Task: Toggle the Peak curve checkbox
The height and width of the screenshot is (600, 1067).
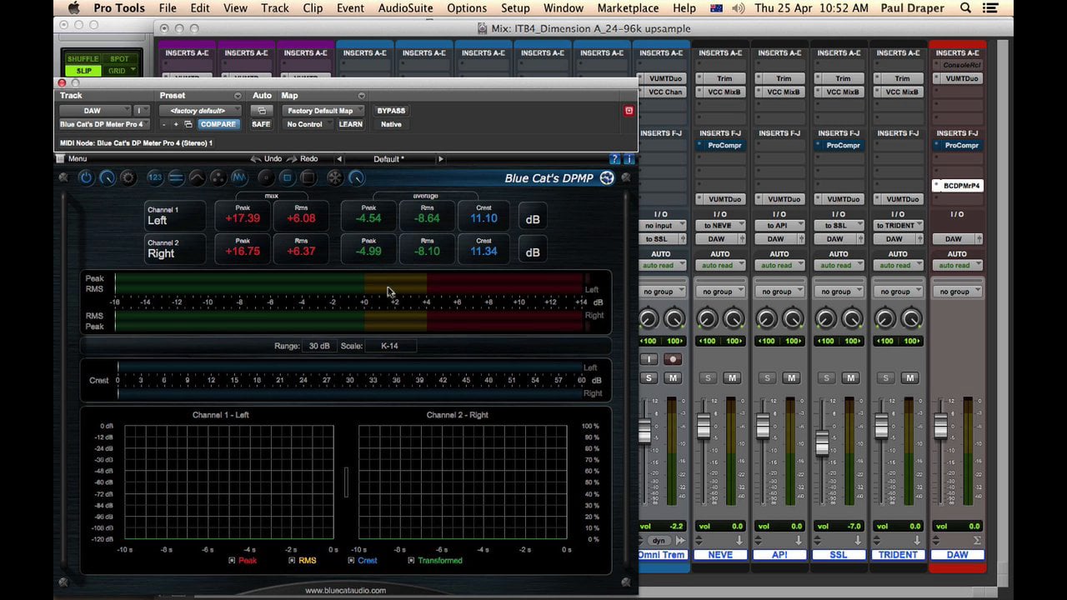Action: [232, 561]
